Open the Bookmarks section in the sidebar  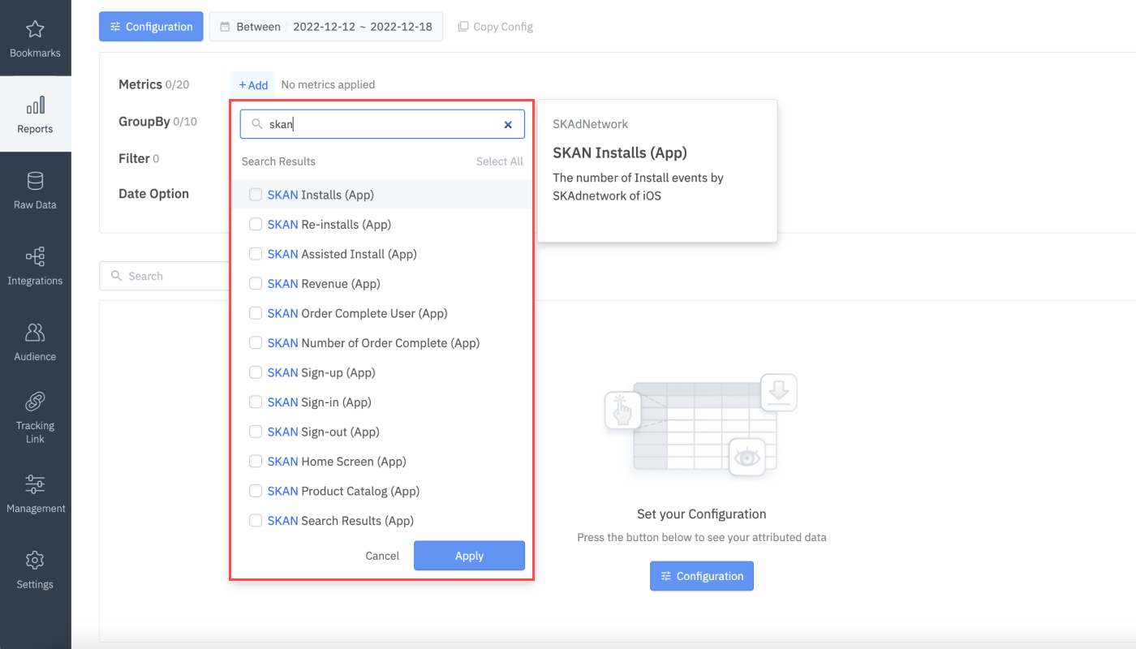[35, 37]
